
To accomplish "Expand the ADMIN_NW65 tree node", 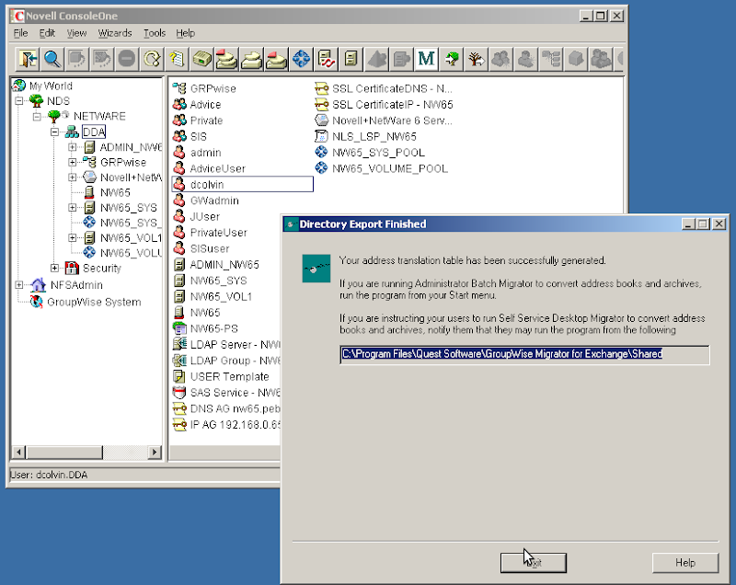I will 73,147.
